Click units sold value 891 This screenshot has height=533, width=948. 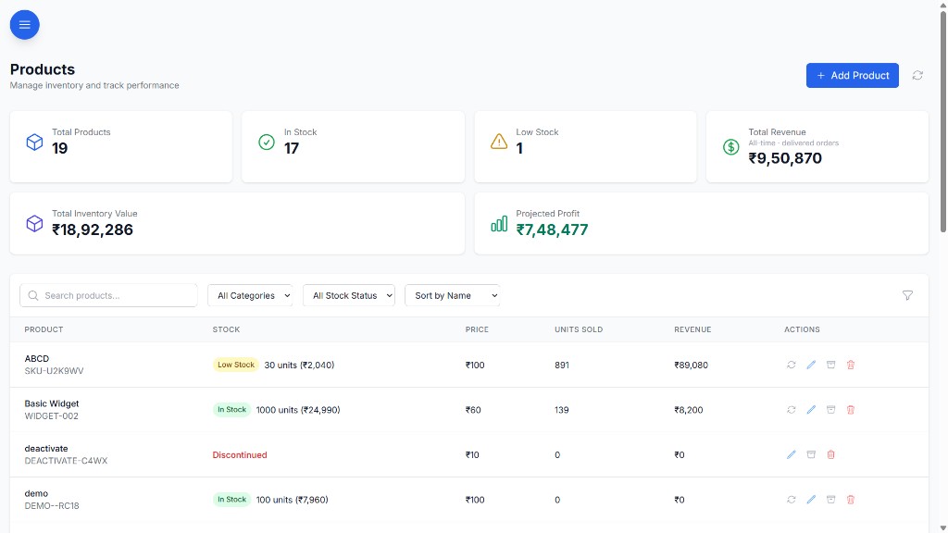562,365
